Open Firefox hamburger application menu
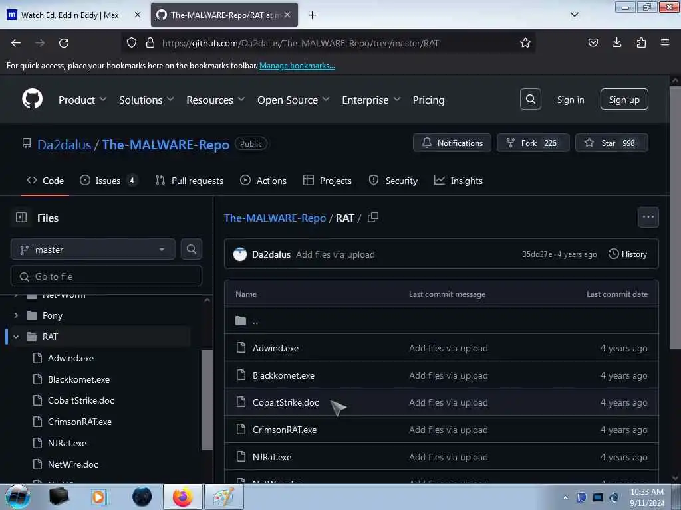This screenshot has width=681, height=510. click(x=665, y=42)
